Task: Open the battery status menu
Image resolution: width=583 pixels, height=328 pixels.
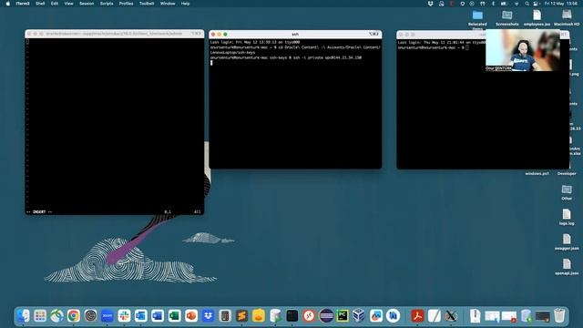Action: pos(504,4)
